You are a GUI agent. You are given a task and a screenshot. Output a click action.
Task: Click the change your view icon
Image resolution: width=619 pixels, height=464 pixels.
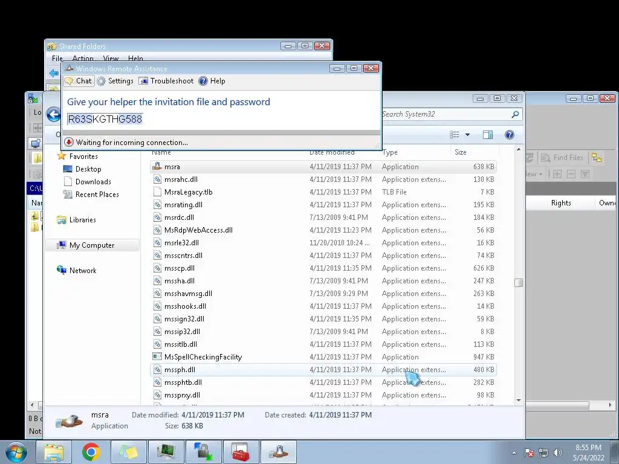point(455,135)
